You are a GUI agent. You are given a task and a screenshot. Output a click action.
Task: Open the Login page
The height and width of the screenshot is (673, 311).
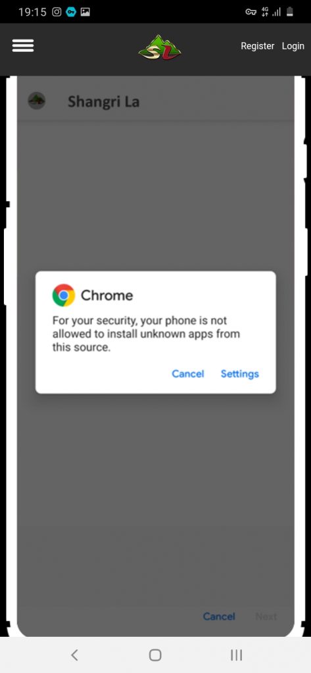293,46
